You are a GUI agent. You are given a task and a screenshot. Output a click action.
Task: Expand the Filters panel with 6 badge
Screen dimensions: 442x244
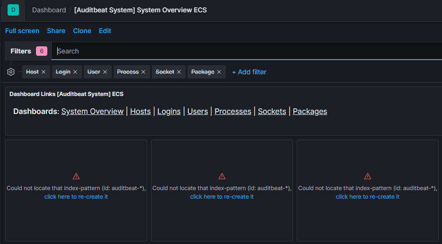pyautogui.click(x=28, y=51)
